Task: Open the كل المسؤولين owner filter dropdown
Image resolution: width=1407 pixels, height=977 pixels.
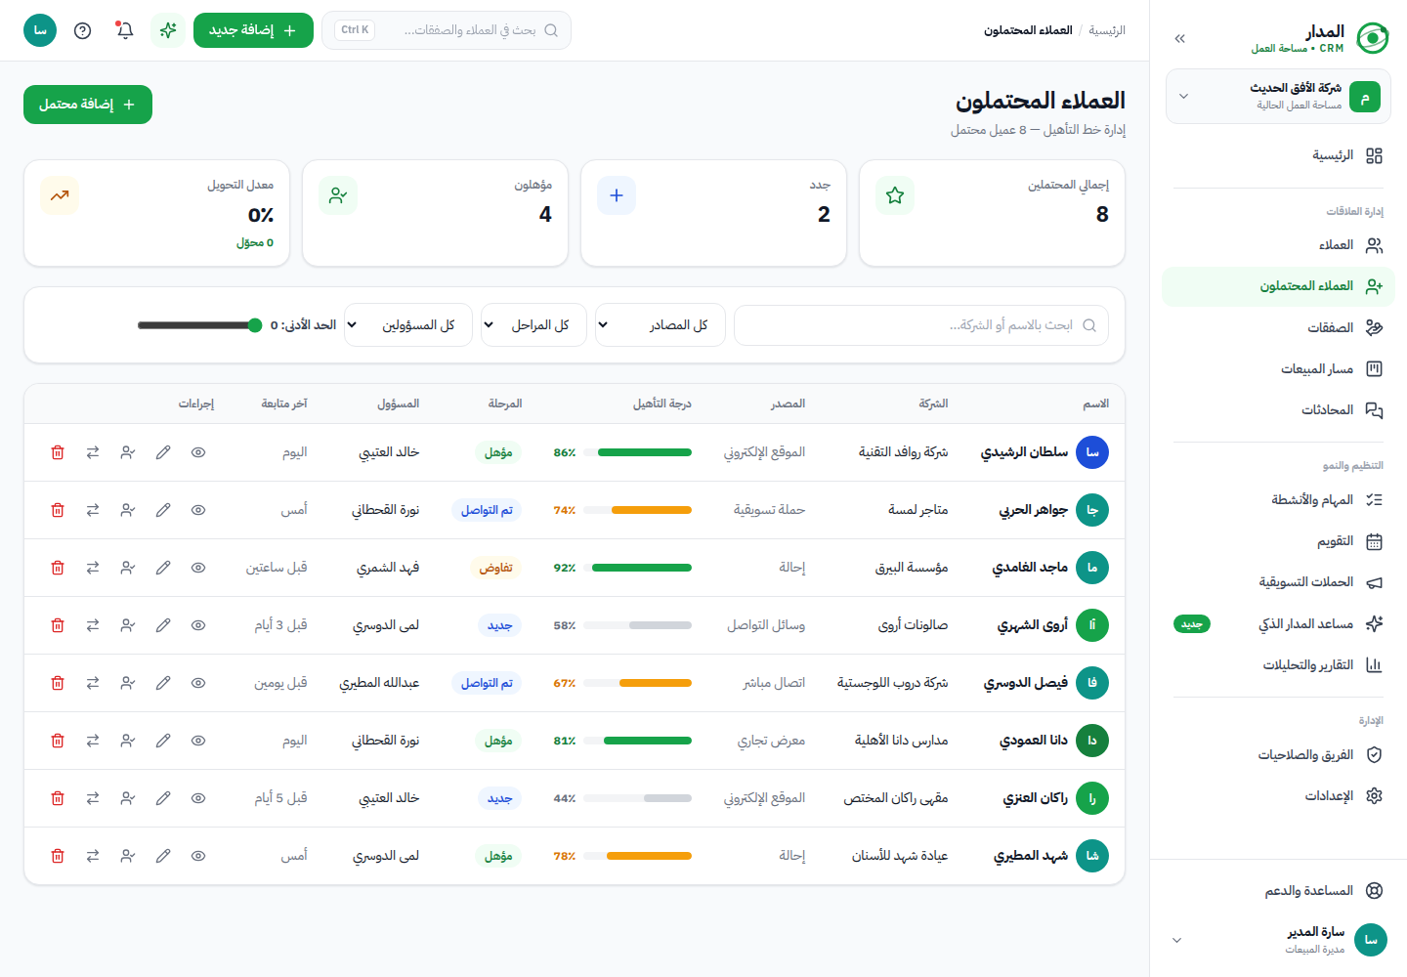Action: click(x=408, y=325)
